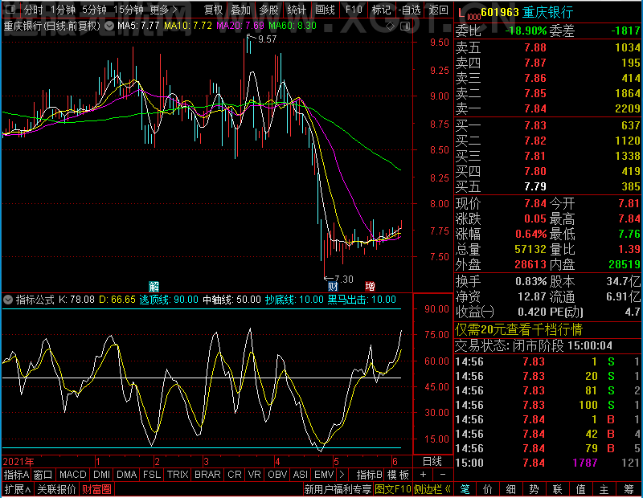Switch indicator to BRAR
Viewport: 643px width, 498px height.
coord(207,475)
